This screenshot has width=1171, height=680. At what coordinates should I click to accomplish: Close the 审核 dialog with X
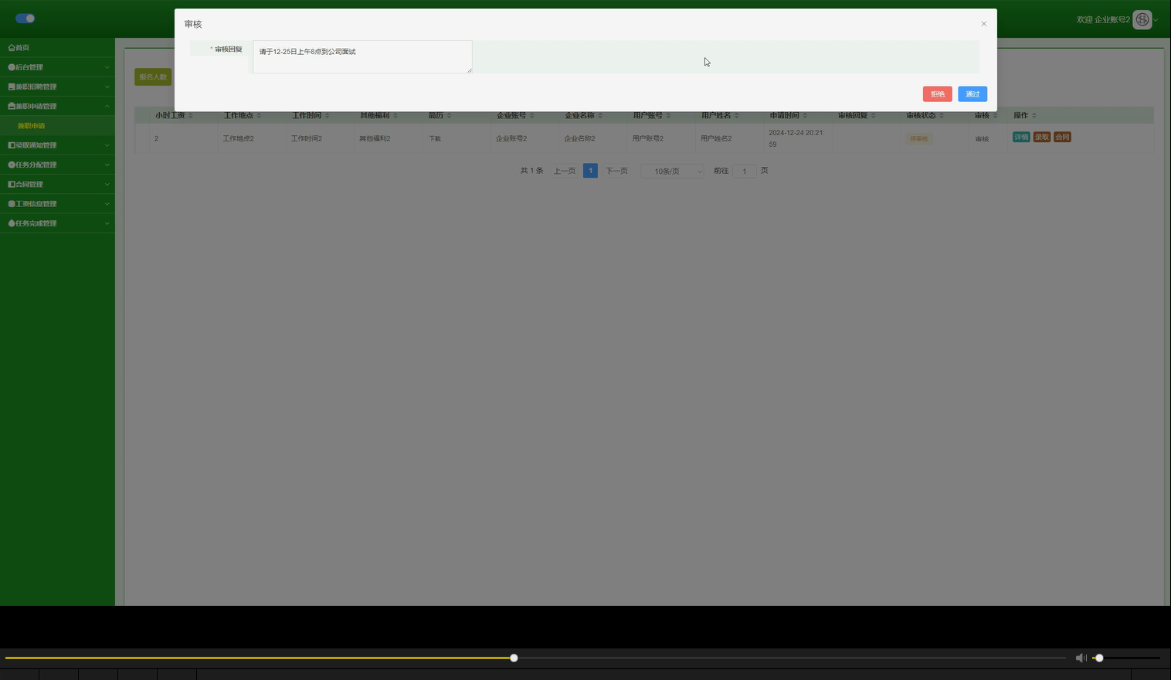[983, 24]
